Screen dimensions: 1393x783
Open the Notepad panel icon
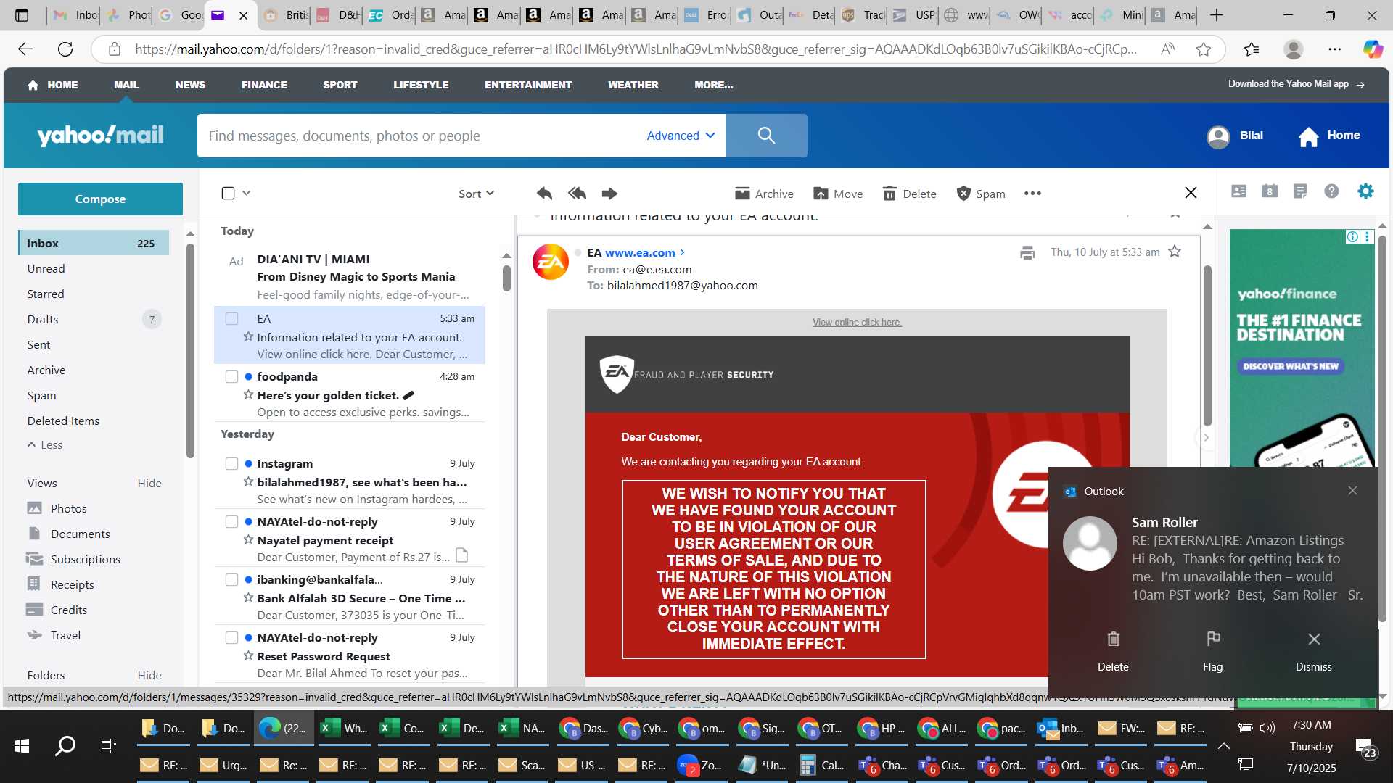1300,191
